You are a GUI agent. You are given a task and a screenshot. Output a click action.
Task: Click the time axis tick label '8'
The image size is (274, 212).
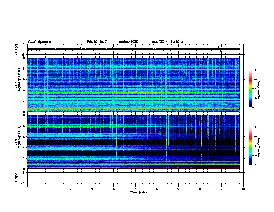point(200,189)
